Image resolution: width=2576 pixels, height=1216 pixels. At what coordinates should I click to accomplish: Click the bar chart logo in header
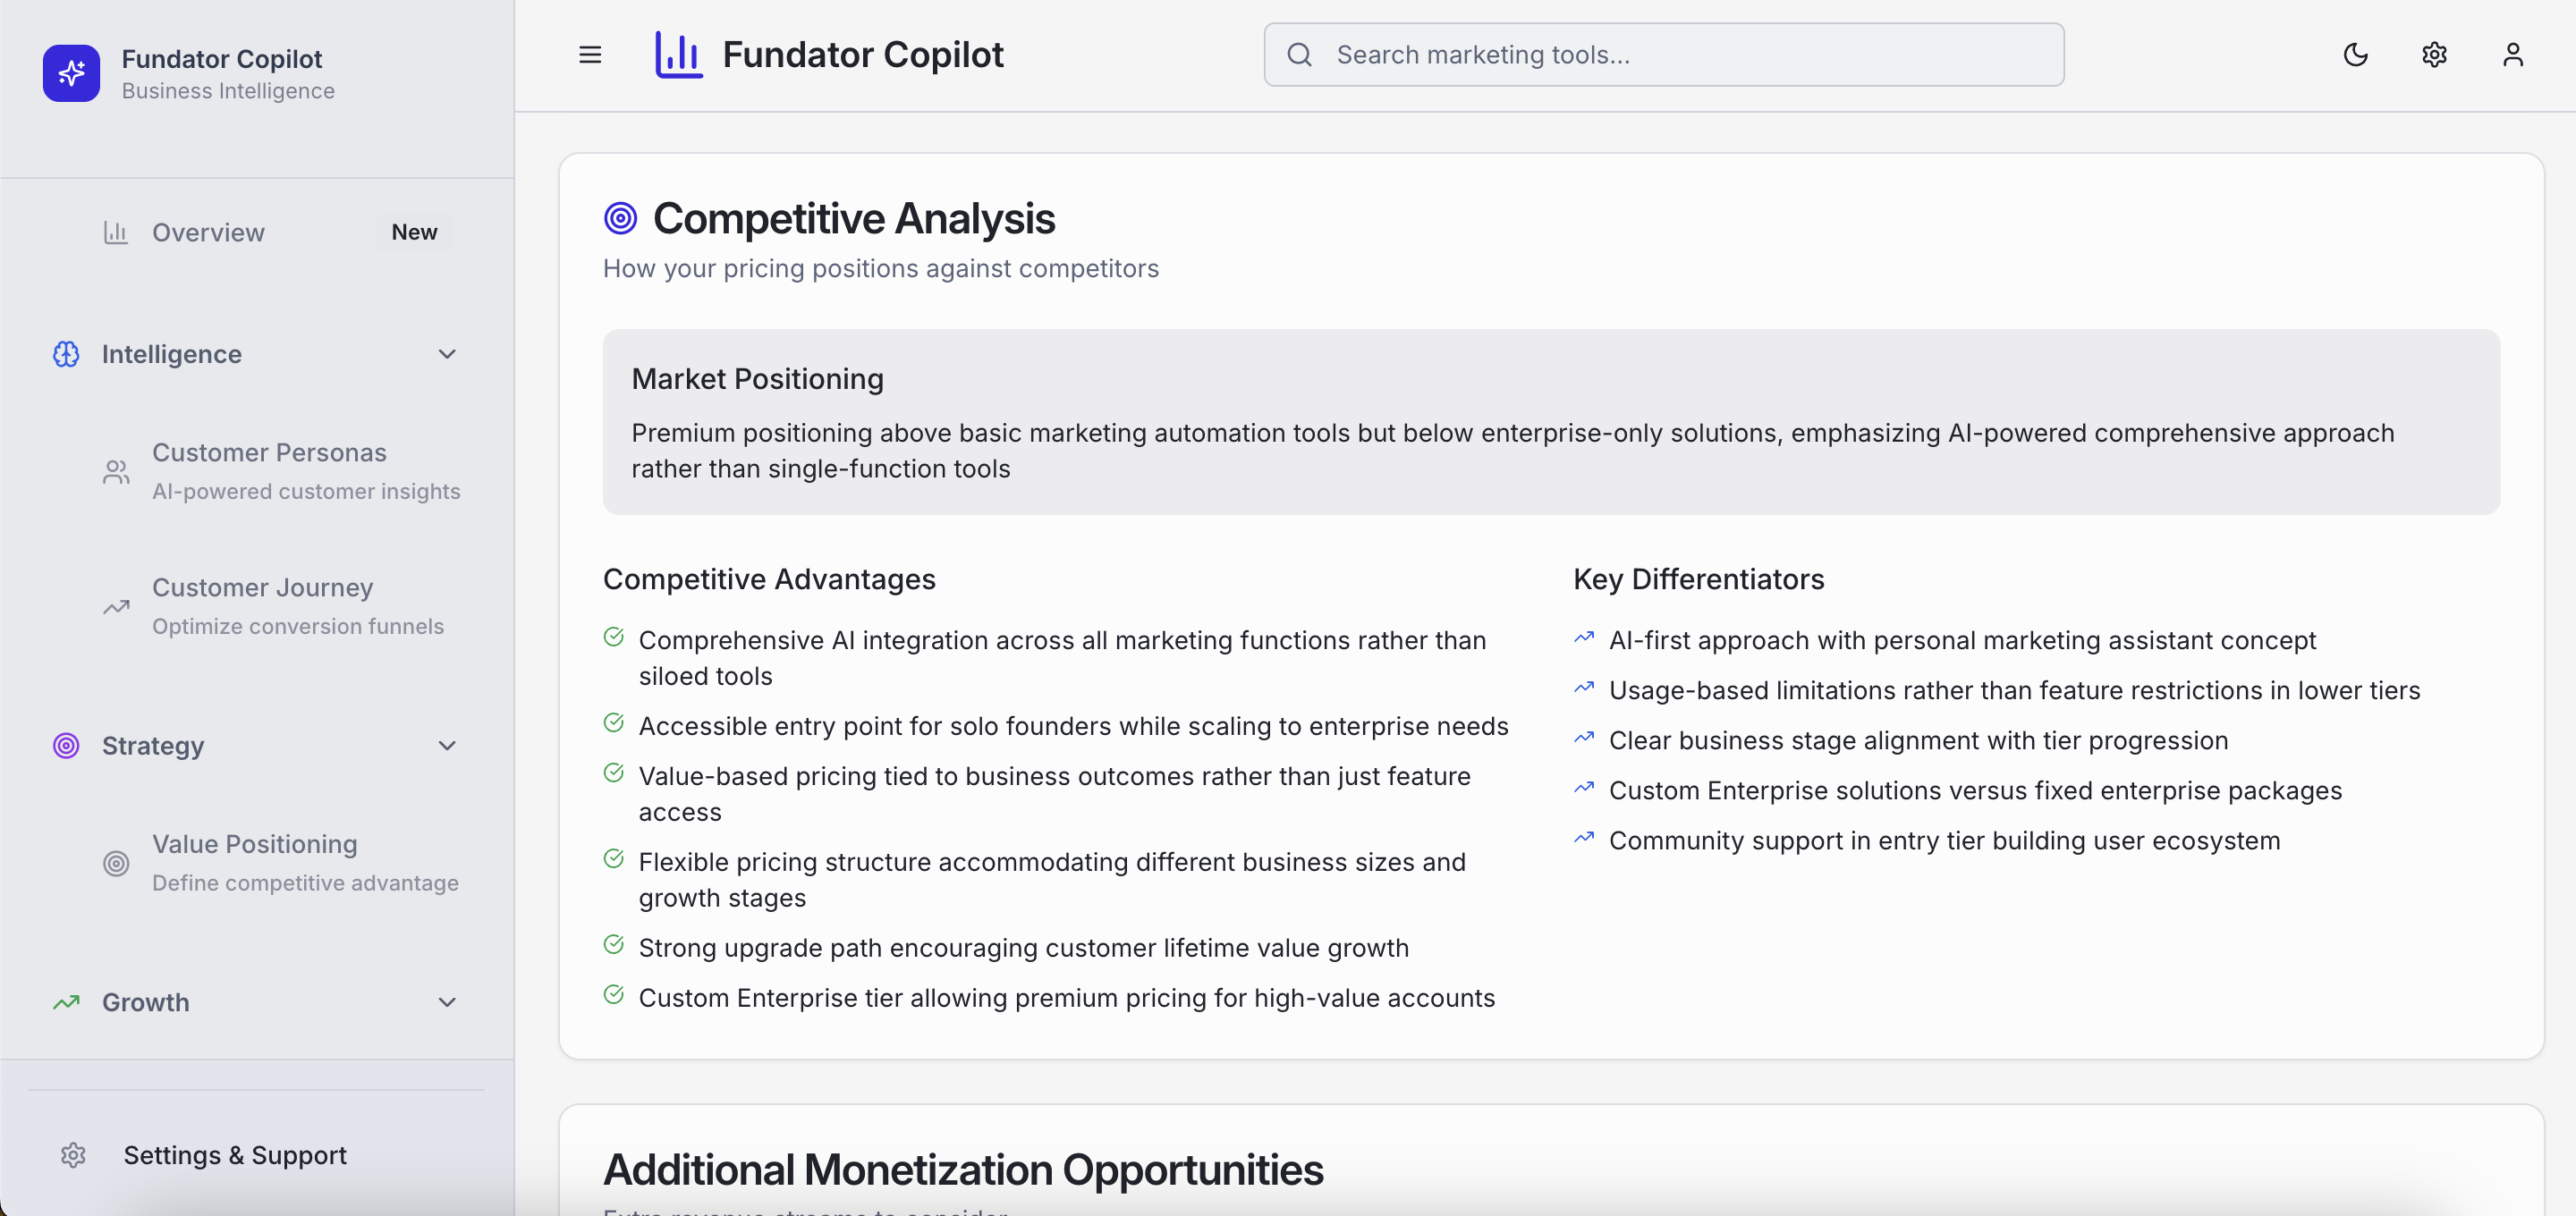[679, 55]
